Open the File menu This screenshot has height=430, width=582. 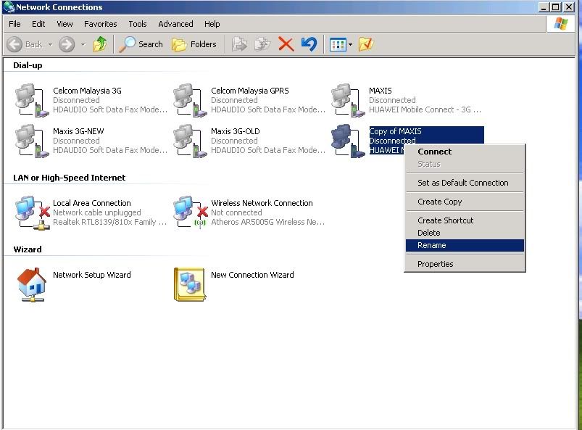pos(14,24)
